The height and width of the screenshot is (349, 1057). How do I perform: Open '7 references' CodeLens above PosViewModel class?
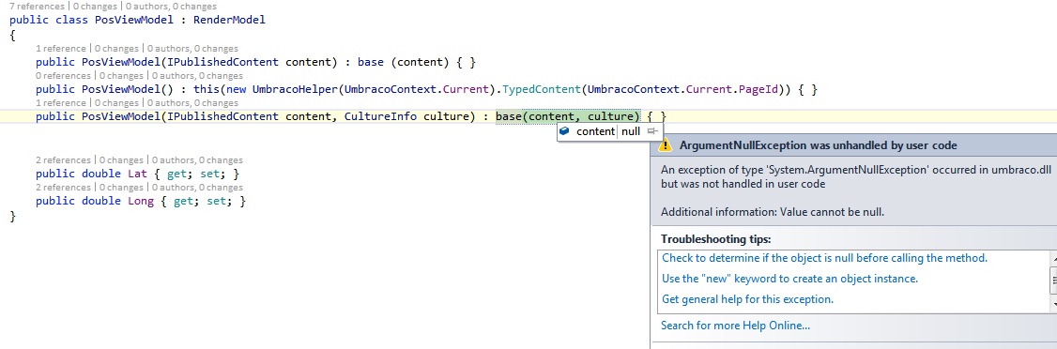click(x=37, y=6)
